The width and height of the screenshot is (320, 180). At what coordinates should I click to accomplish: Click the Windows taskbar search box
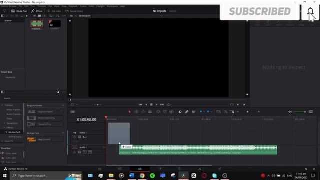point(46,175)
